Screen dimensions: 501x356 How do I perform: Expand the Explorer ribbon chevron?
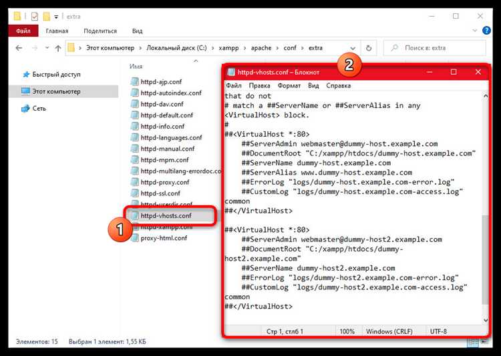click(x=474, y=31)
